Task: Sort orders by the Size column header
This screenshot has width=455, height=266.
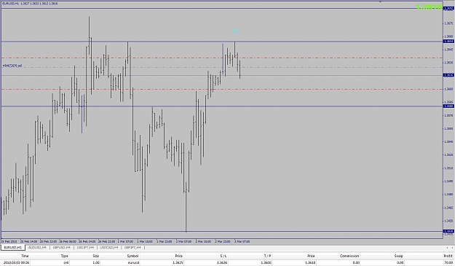Action: 96,256
